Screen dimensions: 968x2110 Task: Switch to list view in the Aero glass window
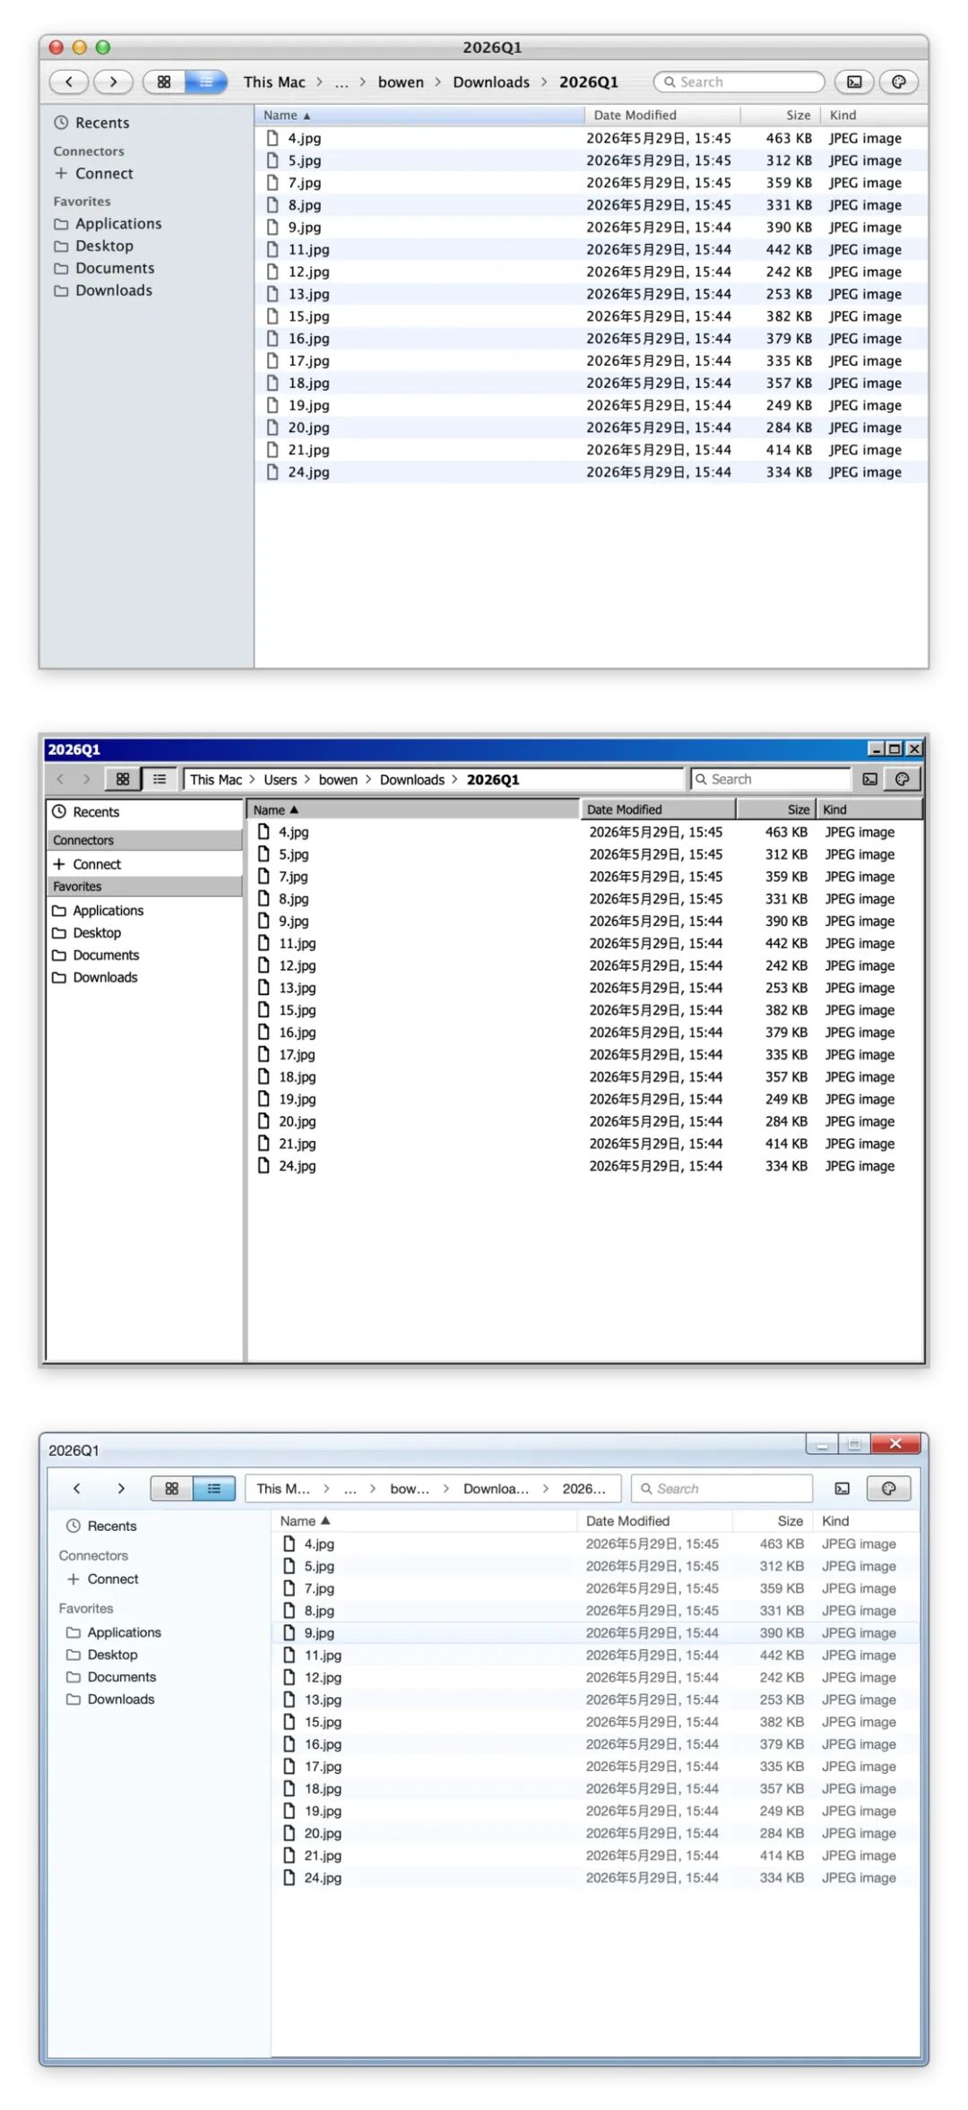[214, 1488]
